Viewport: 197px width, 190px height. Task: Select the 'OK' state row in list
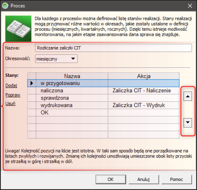[x=103, y=113]
